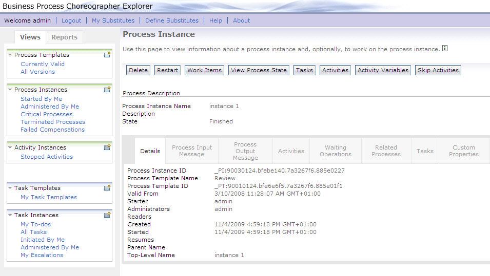
Task: Click the Task Instances customize icon
Action: 107,215
